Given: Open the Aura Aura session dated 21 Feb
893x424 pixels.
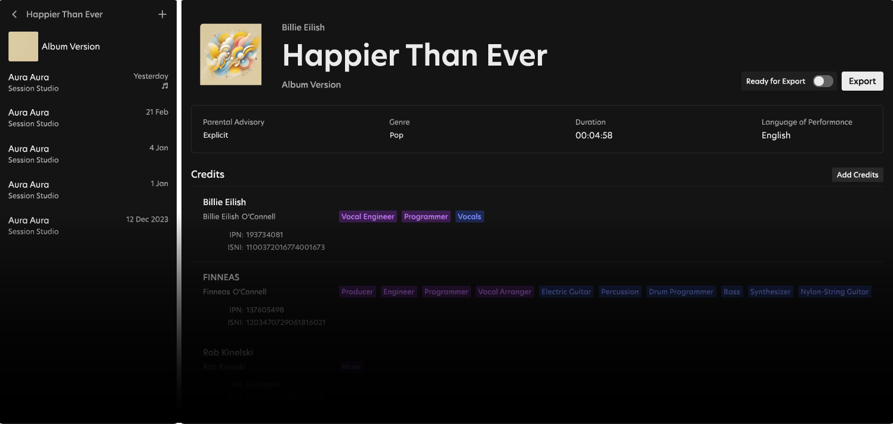Looking at the screenshot, I should (88, 117).
